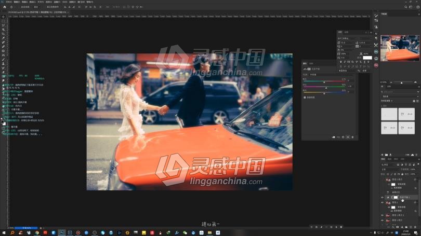Toggle the lower smart filters eye icon
The height and width of the screenshot is (236, 421).
(389, 207)
